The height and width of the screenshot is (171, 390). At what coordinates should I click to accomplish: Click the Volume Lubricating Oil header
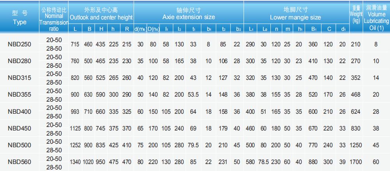[x=376, y=18]
